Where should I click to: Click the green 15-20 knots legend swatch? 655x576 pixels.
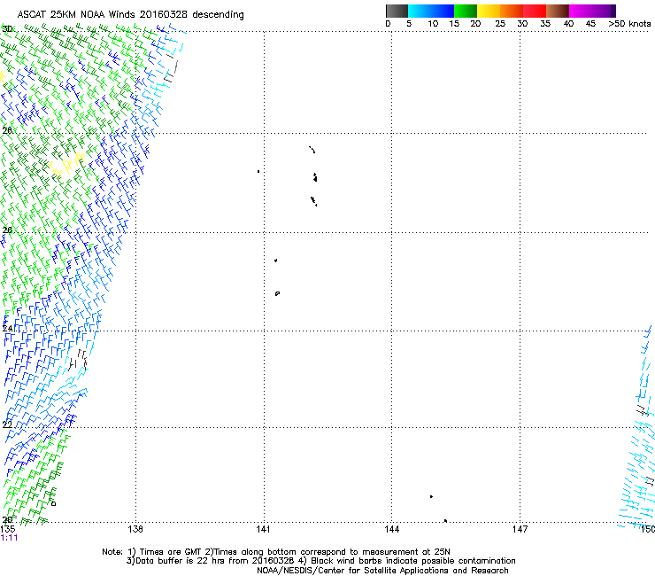[466, 11]
